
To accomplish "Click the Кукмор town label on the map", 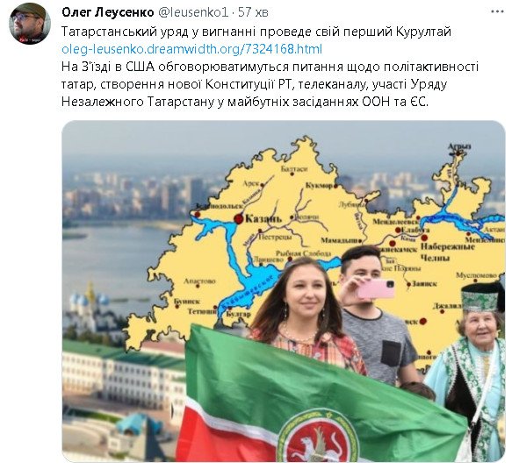I will tap(319, 186).
